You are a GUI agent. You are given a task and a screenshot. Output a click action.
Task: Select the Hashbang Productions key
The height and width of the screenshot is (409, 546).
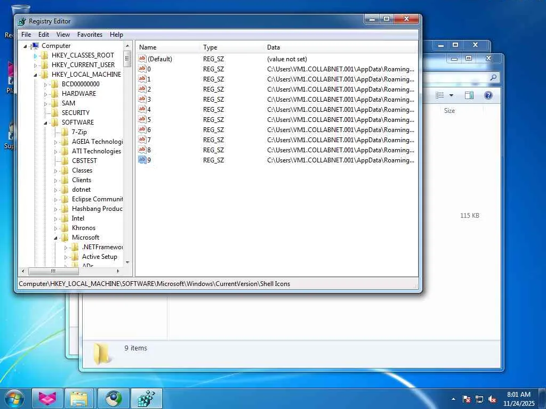click(x=97, y=209)
